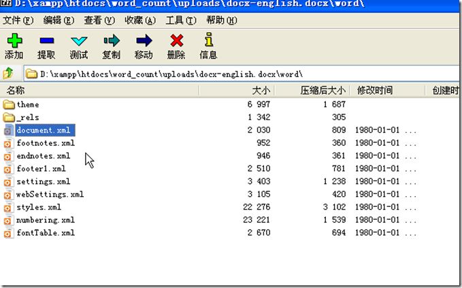Click the Move (移动) blue arrow icon
Image resolution: width=462 pixels, height=288 pixels.
[144, 41]
